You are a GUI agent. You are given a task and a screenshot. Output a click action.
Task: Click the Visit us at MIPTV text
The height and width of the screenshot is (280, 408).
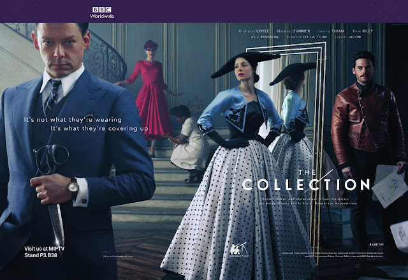44,249
